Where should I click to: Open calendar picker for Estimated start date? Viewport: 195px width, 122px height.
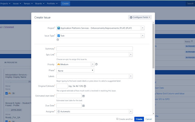pyautogui.click(x=83, y=96)
